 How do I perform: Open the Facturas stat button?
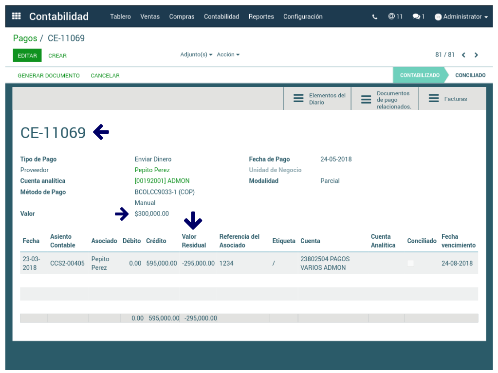coord(448,99)
